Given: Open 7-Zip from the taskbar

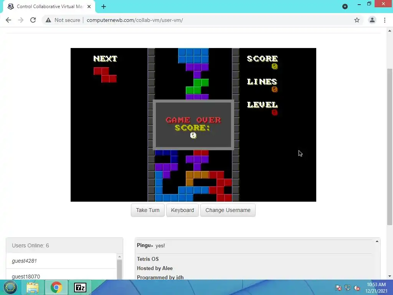Looking at the screenshot, I should click(80, 287).
